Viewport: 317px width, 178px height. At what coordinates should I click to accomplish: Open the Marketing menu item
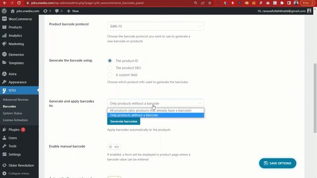coord(19,44)
